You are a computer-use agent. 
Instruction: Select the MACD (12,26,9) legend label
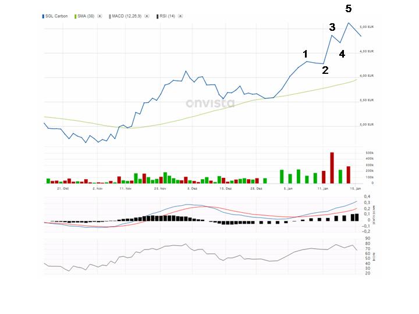(x=128, y=16)
